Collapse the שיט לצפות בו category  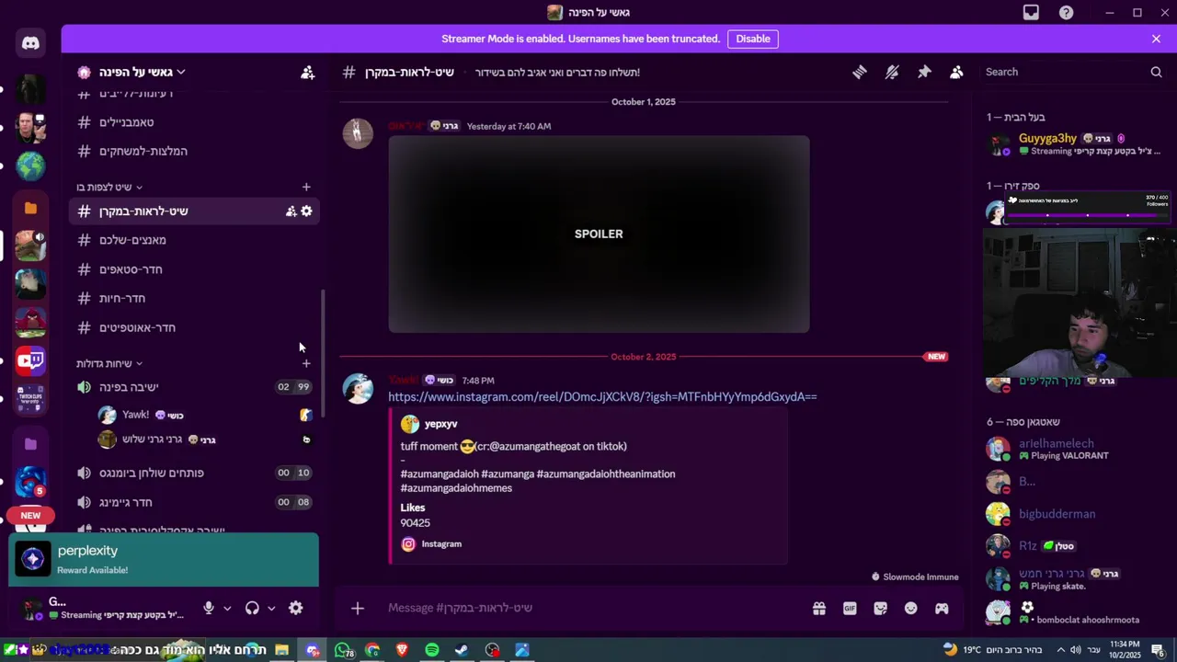[109, 187]
